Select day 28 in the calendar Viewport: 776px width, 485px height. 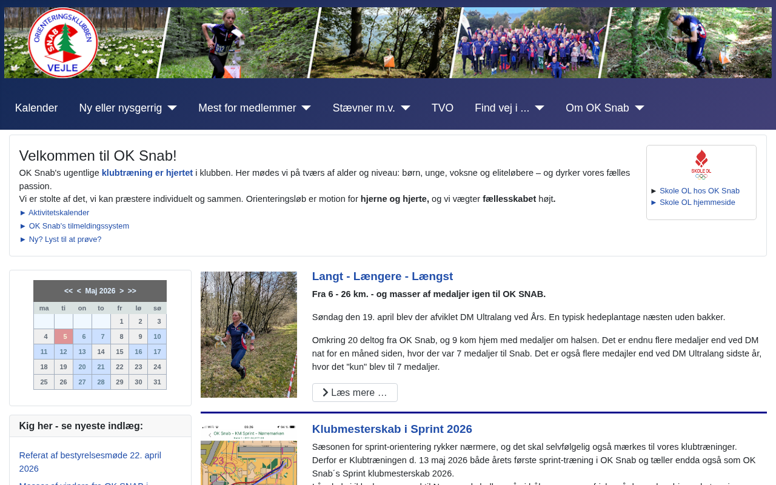[101, 382]
